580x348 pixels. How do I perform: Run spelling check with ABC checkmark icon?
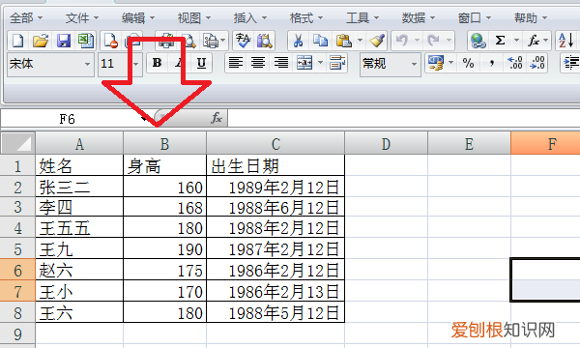tap(243, 41)
